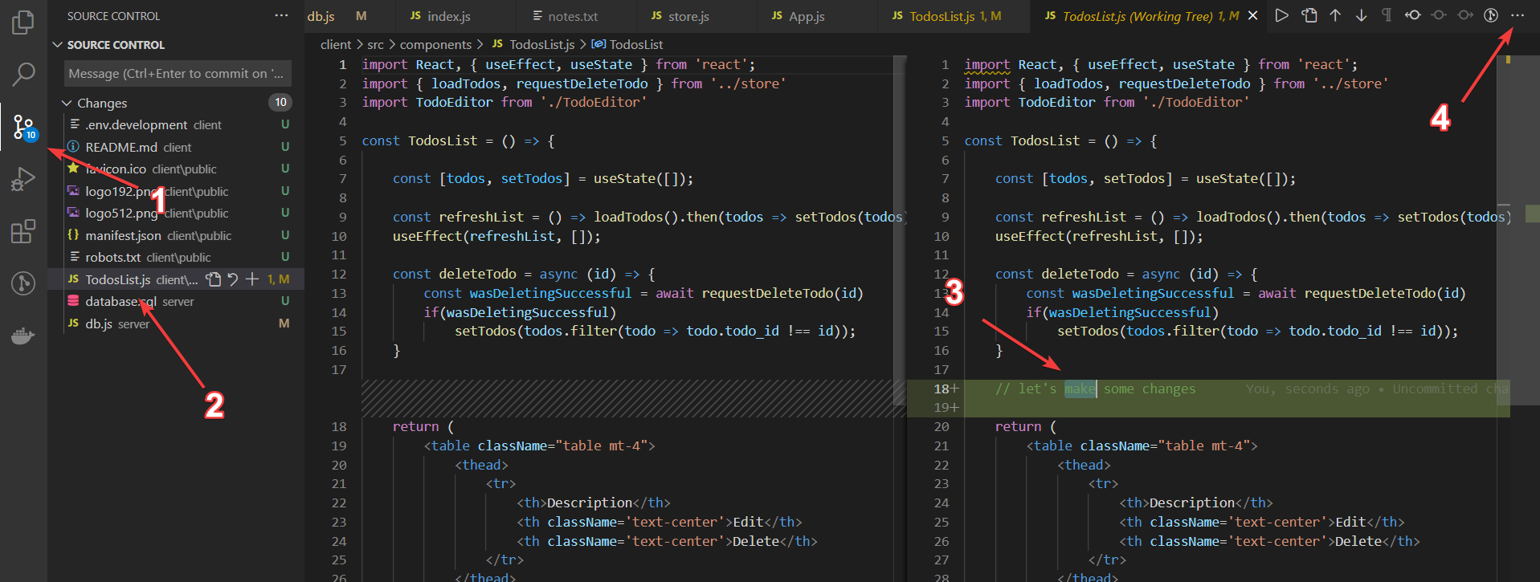Open the Docker view in activity bar
1540x582 pixels.
point(23,336)
